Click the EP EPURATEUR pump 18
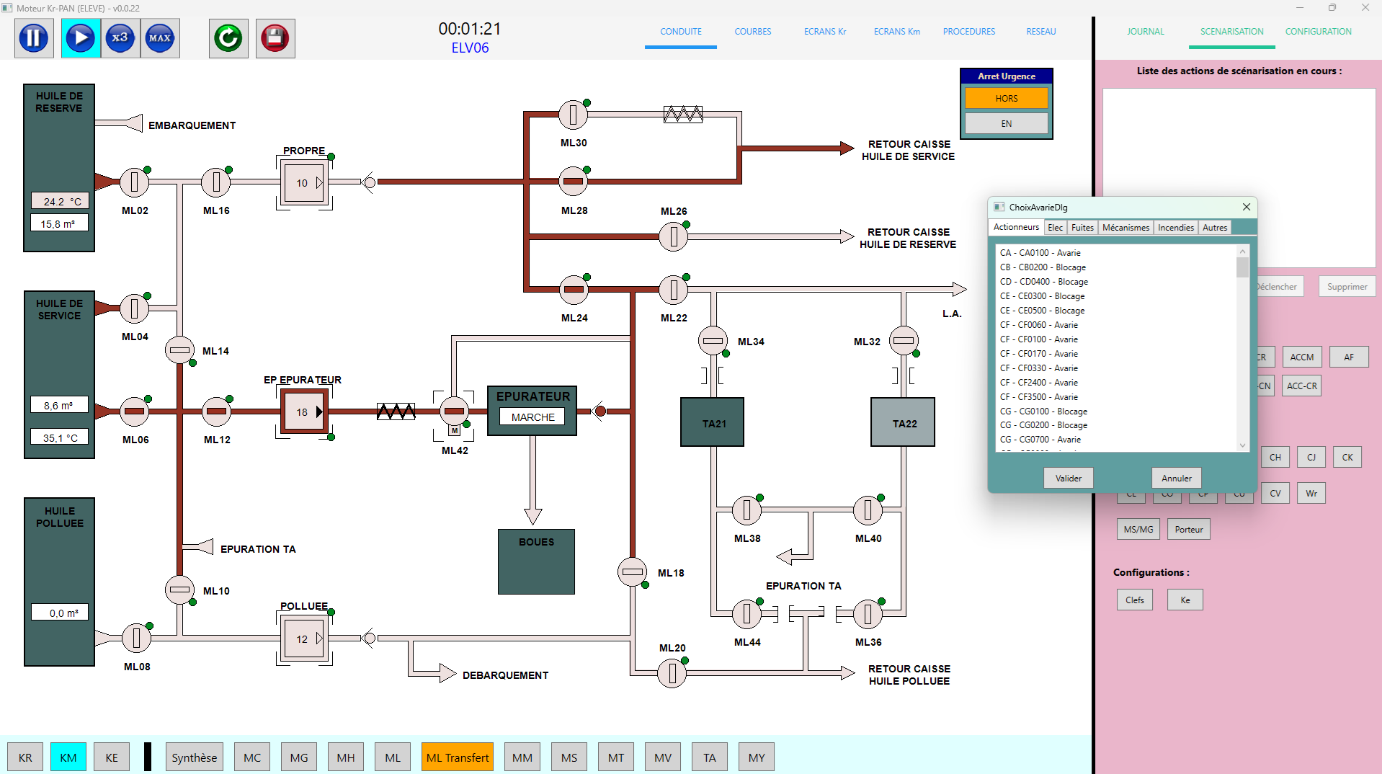The width and height of the screenshot is (1382, 774). 304,412
